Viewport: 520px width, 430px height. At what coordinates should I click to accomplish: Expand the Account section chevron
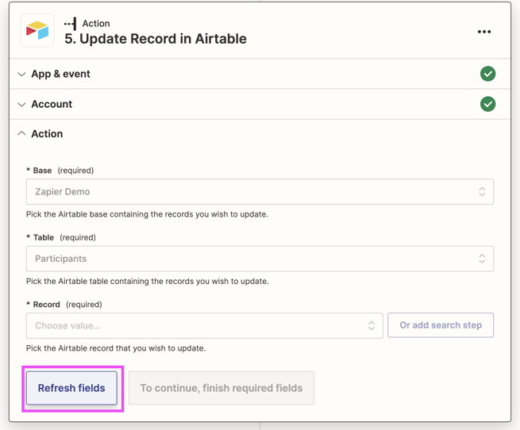(x=21, y=105)
